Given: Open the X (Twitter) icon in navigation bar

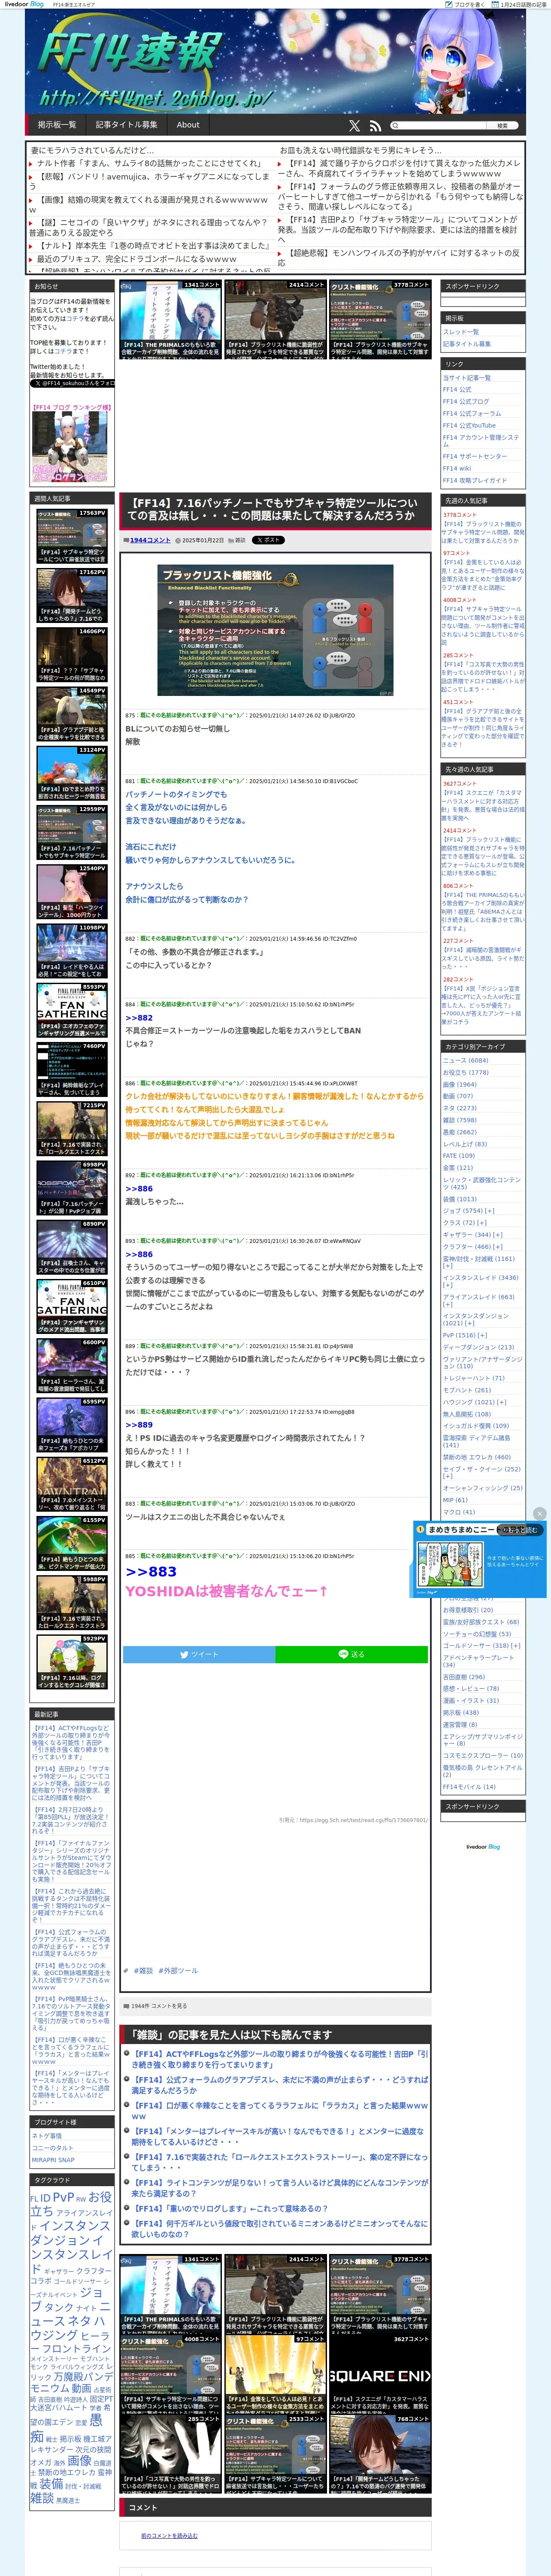Looking at the screenshot, I should (354, 126).
